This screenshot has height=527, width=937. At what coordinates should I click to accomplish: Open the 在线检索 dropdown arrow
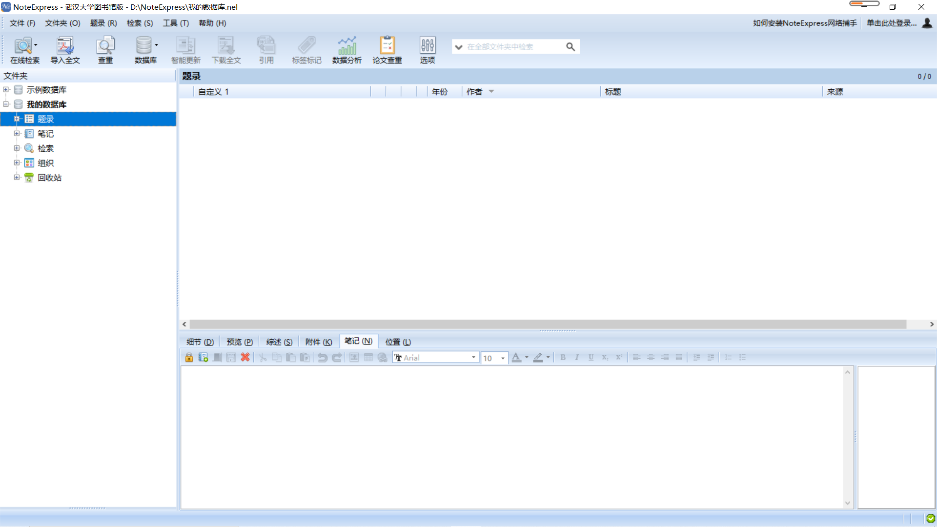pyautogui.click(x=36, y=45)
